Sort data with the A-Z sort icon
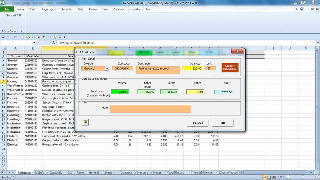The height and width of the screenshot is (180, 320). click(x=33, y=37)
